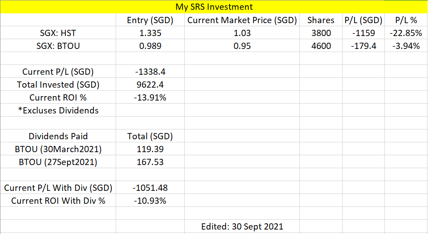The width and height of the screenshot is (428, 234).
Task: Click the 'BTOU (27Sept2021)' dividend row label
Action: click(58, 161)
